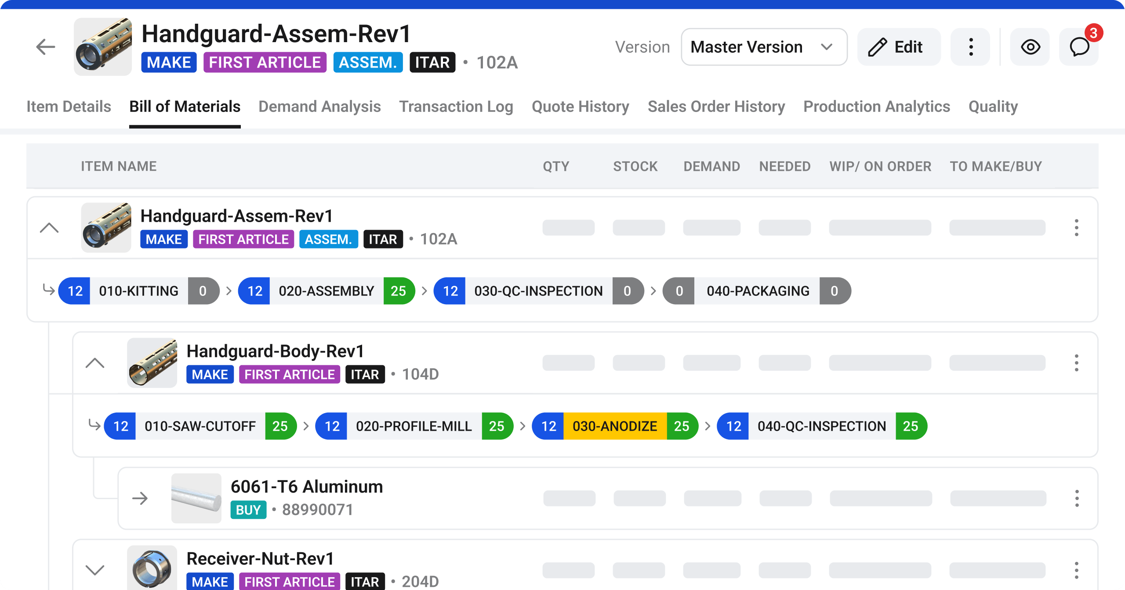Open the Transaction Log tab

pos(456,107)
